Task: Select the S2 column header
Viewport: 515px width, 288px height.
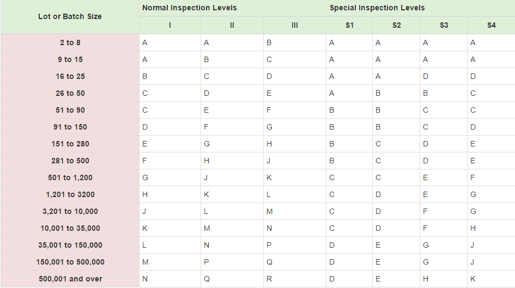Action: [396, 25]
